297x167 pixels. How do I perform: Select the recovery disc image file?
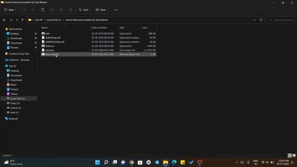tap(98, 50)
